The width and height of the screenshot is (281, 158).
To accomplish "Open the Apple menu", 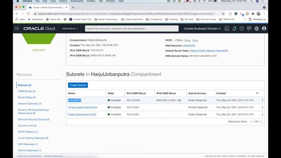I will click(18, 1).
